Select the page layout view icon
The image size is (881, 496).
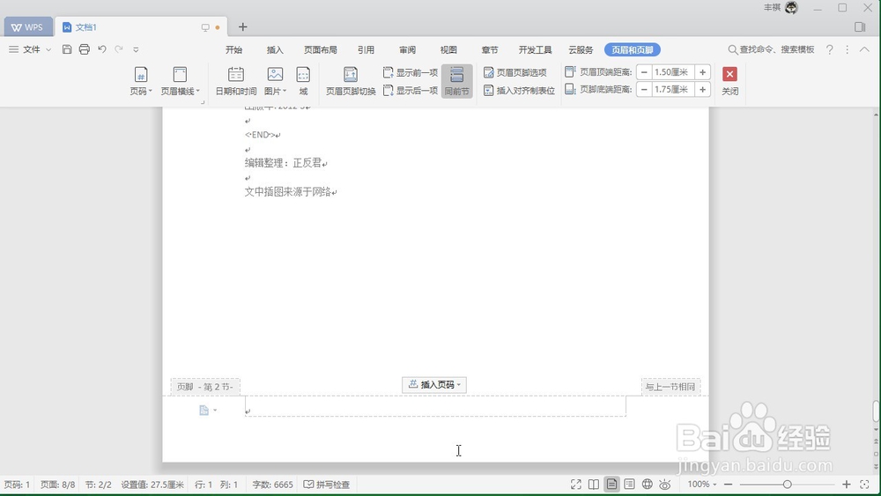[x=611, y=485]
